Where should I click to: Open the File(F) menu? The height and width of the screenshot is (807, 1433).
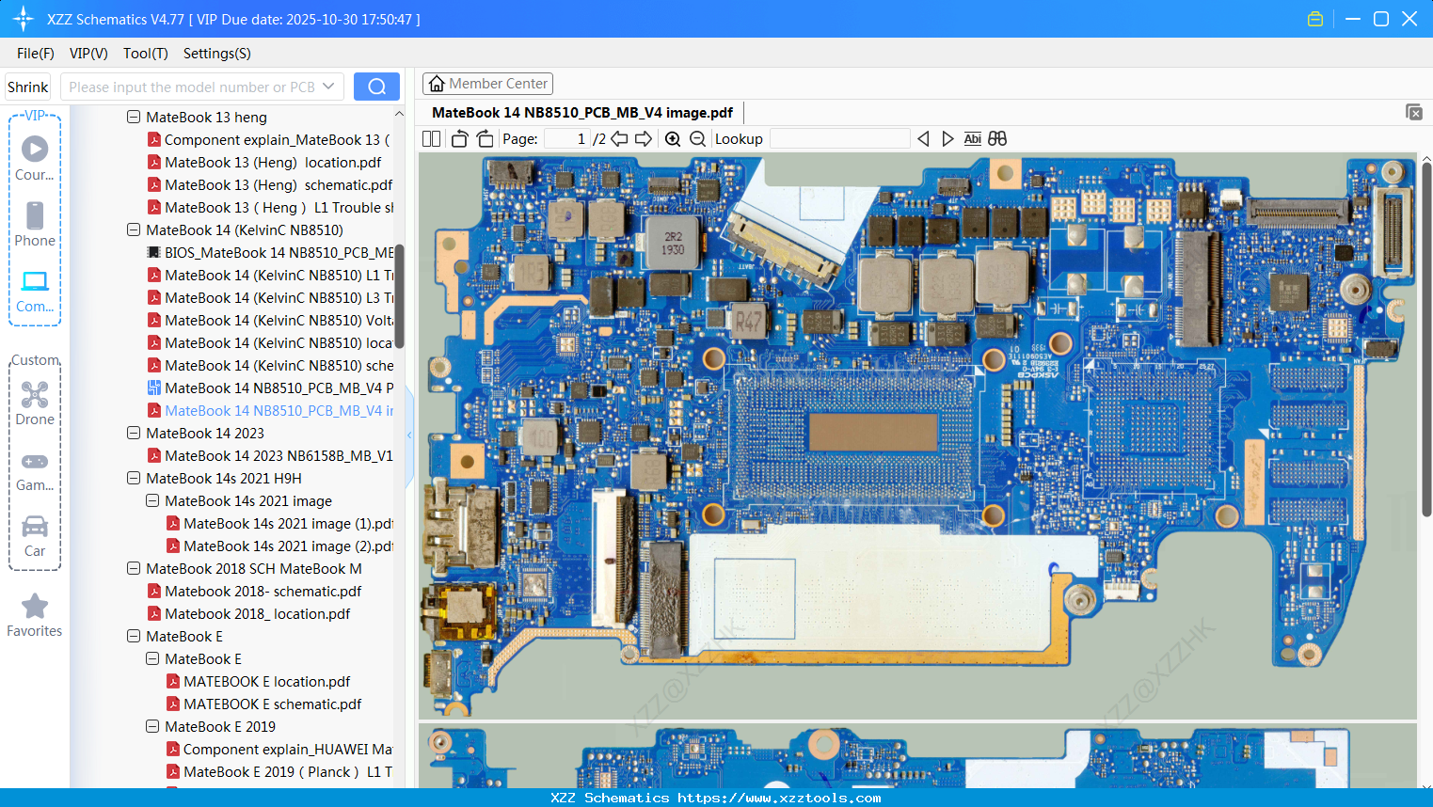point(36,54)
